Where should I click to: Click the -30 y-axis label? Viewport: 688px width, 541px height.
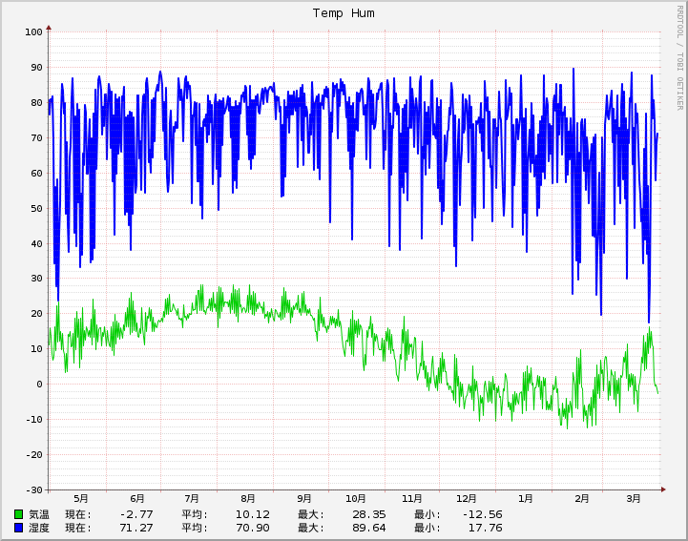(x=33, y=490)
